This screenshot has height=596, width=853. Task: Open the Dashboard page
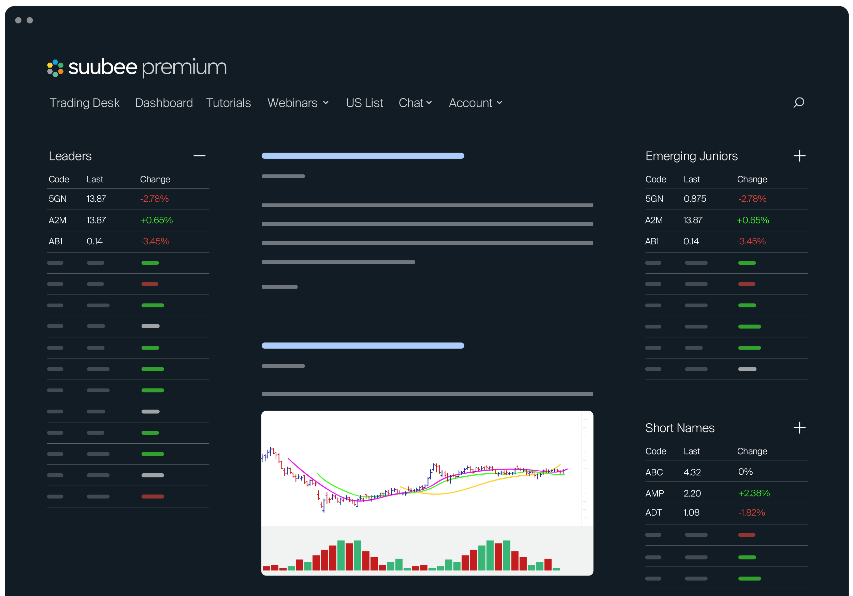pos(164,103)
